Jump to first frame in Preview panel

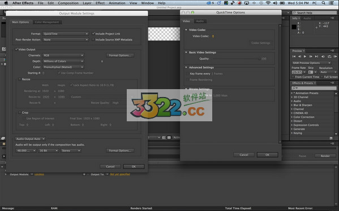point(294,56)
